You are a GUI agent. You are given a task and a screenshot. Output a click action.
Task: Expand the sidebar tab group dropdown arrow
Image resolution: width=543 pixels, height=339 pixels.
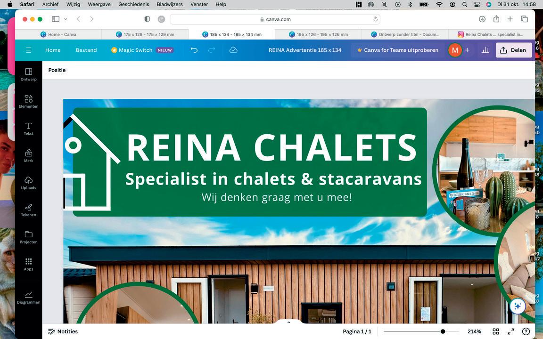pos(66,19)
